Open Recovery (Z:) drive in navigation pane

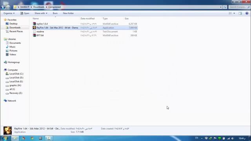click(x=16, y=93)
